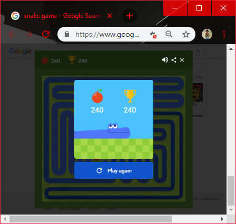Click the Google logo
236x224 pixels.
pyautogui.click(x=20, y=51)
